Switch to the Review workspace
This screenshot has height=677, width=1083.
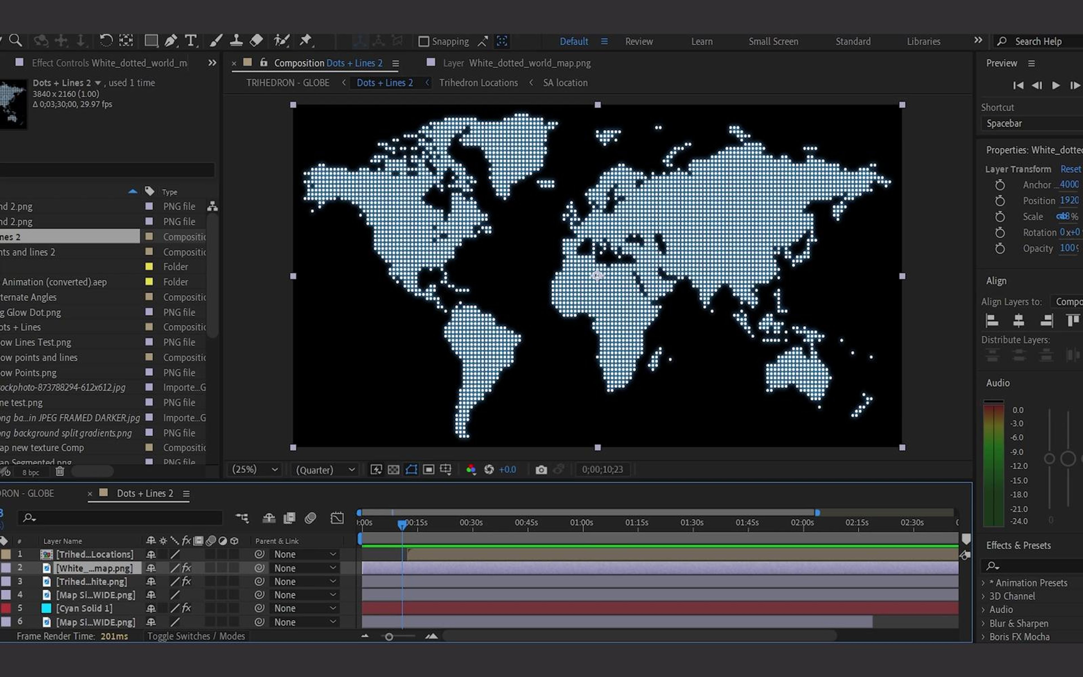point(639,41)
